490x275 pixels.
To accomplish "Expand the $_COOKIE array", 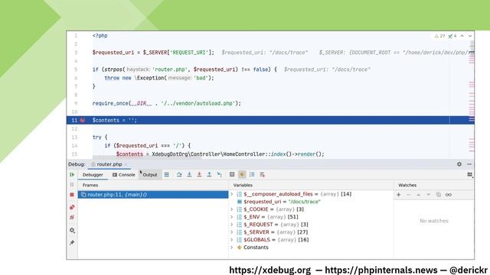I will tap(232, 209).
